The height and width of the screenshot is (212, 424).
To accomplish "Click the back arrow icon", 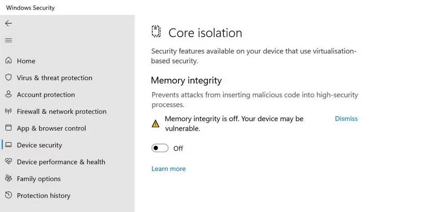I will (x=8, y=23).
